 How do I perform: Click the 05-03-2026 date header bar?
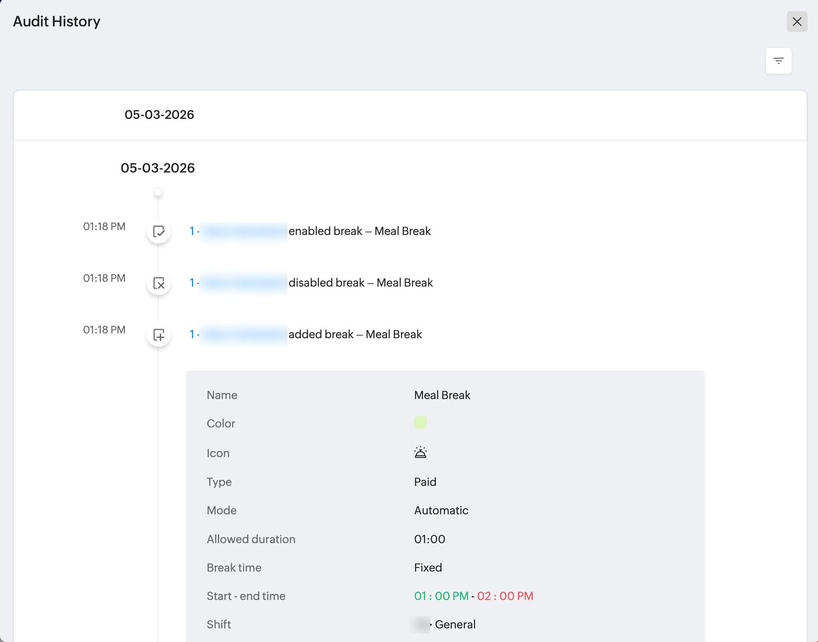(159, 115)
